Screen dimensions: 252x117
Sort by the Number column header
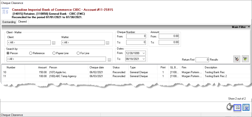click(14, 68)
